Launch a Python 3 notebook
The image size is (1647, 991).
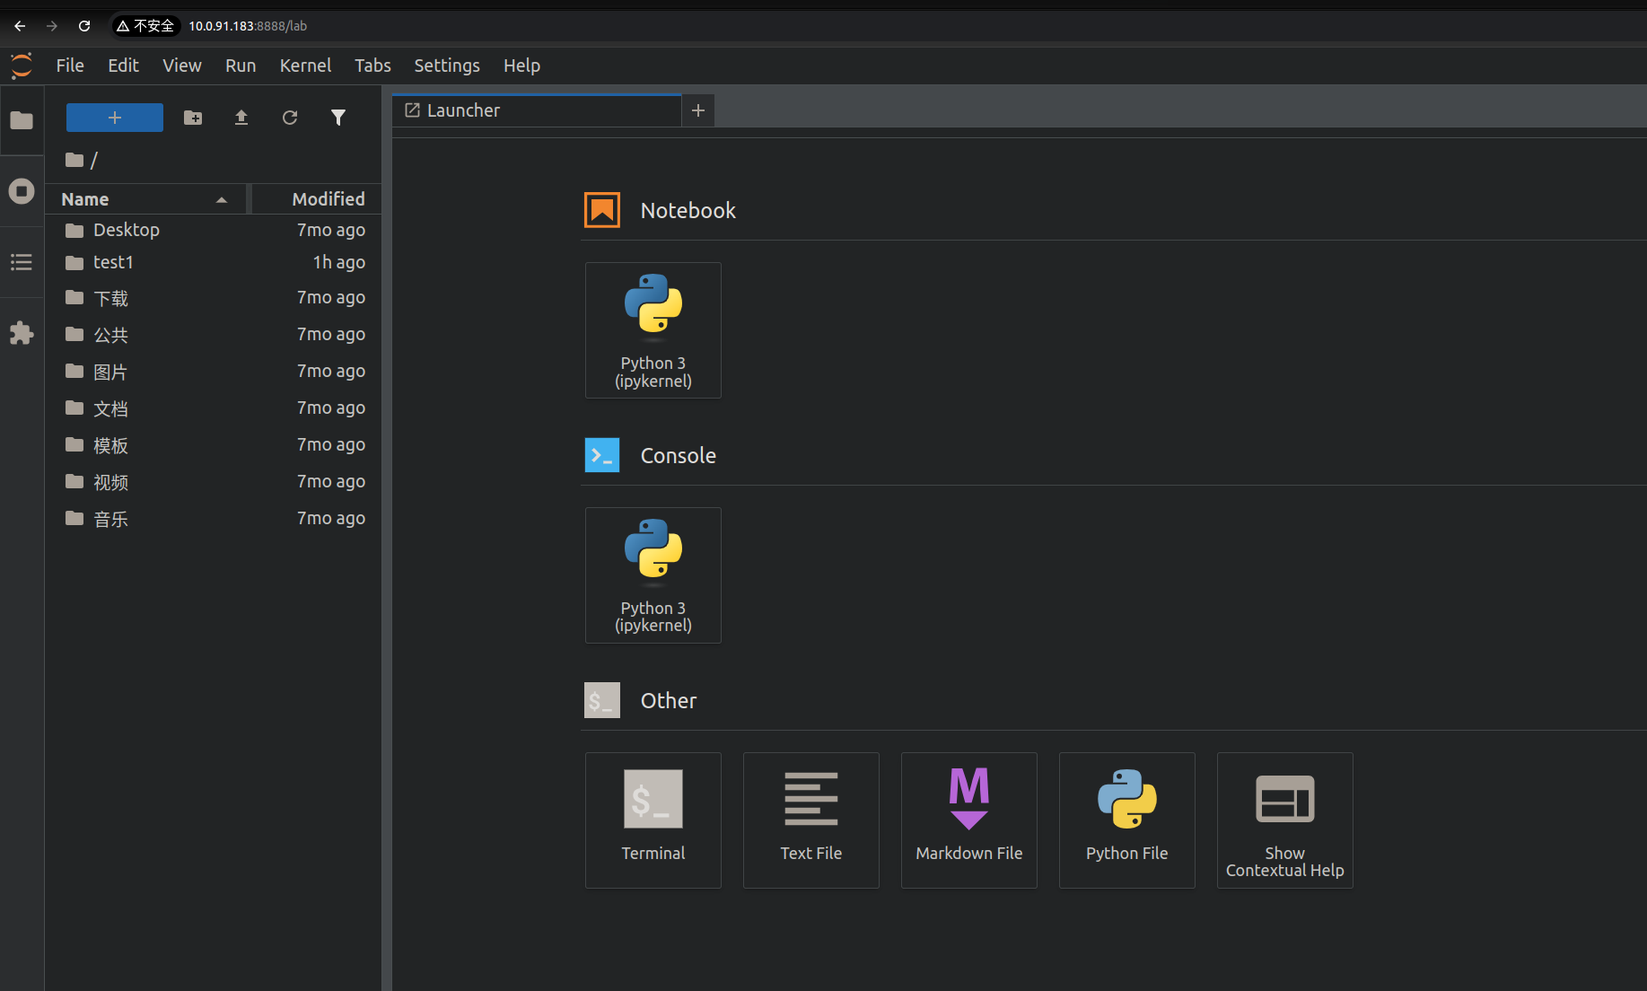click(x=653, y=329)
